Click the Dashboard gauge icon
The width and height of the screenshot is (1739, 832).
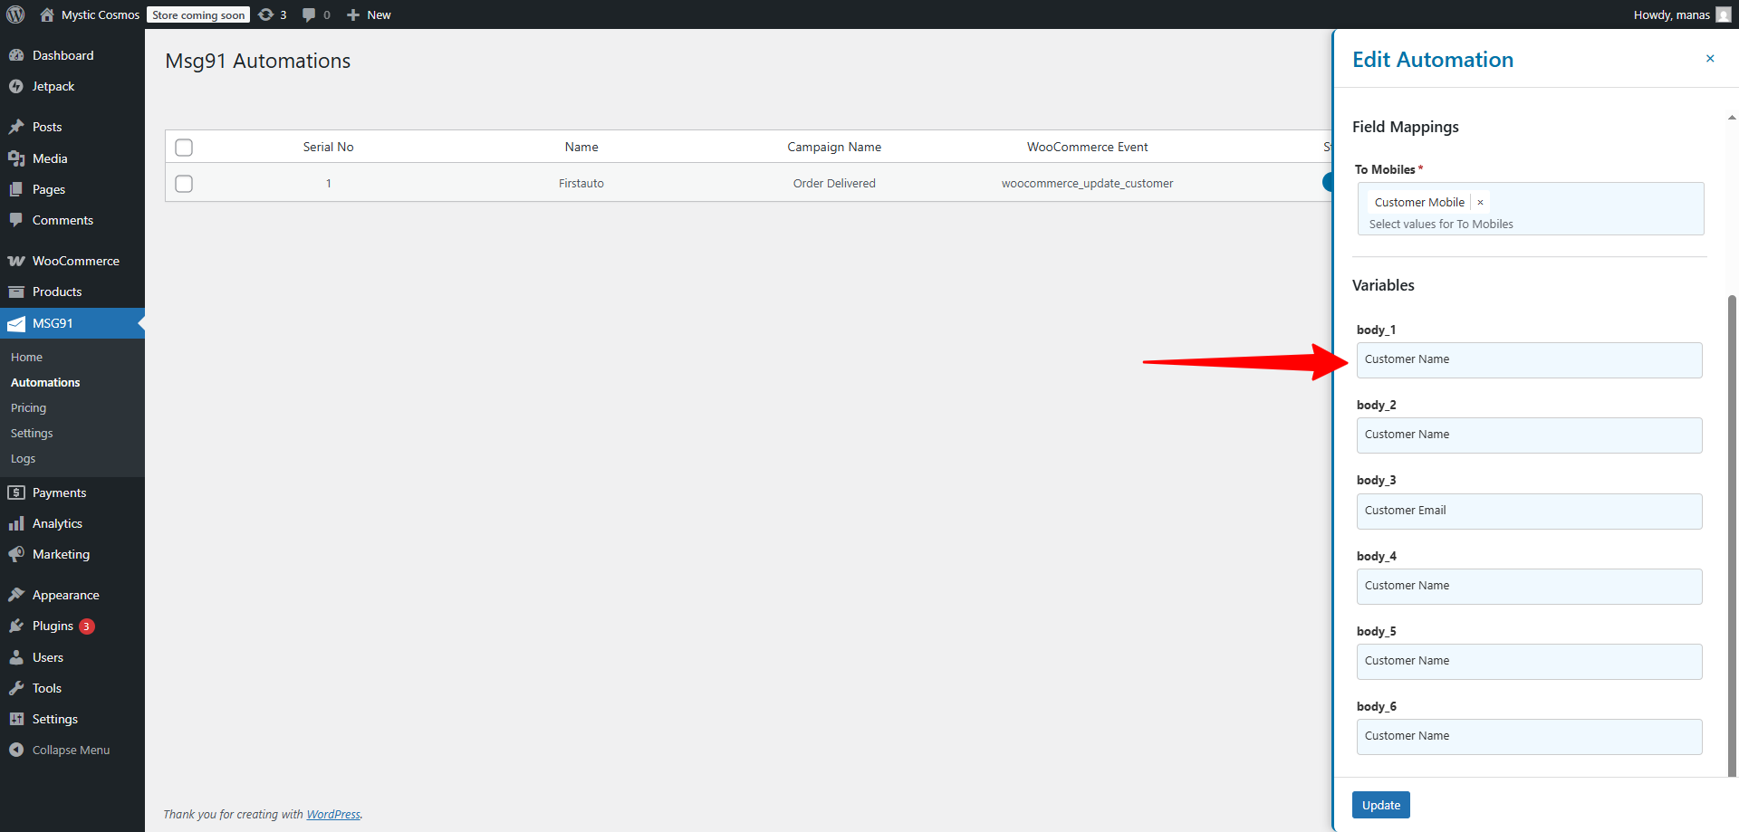(x=16, y=55)
